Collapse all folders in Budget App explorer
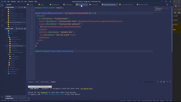The width and height of the screenshot is (181, 102). (x=25, y=29)
